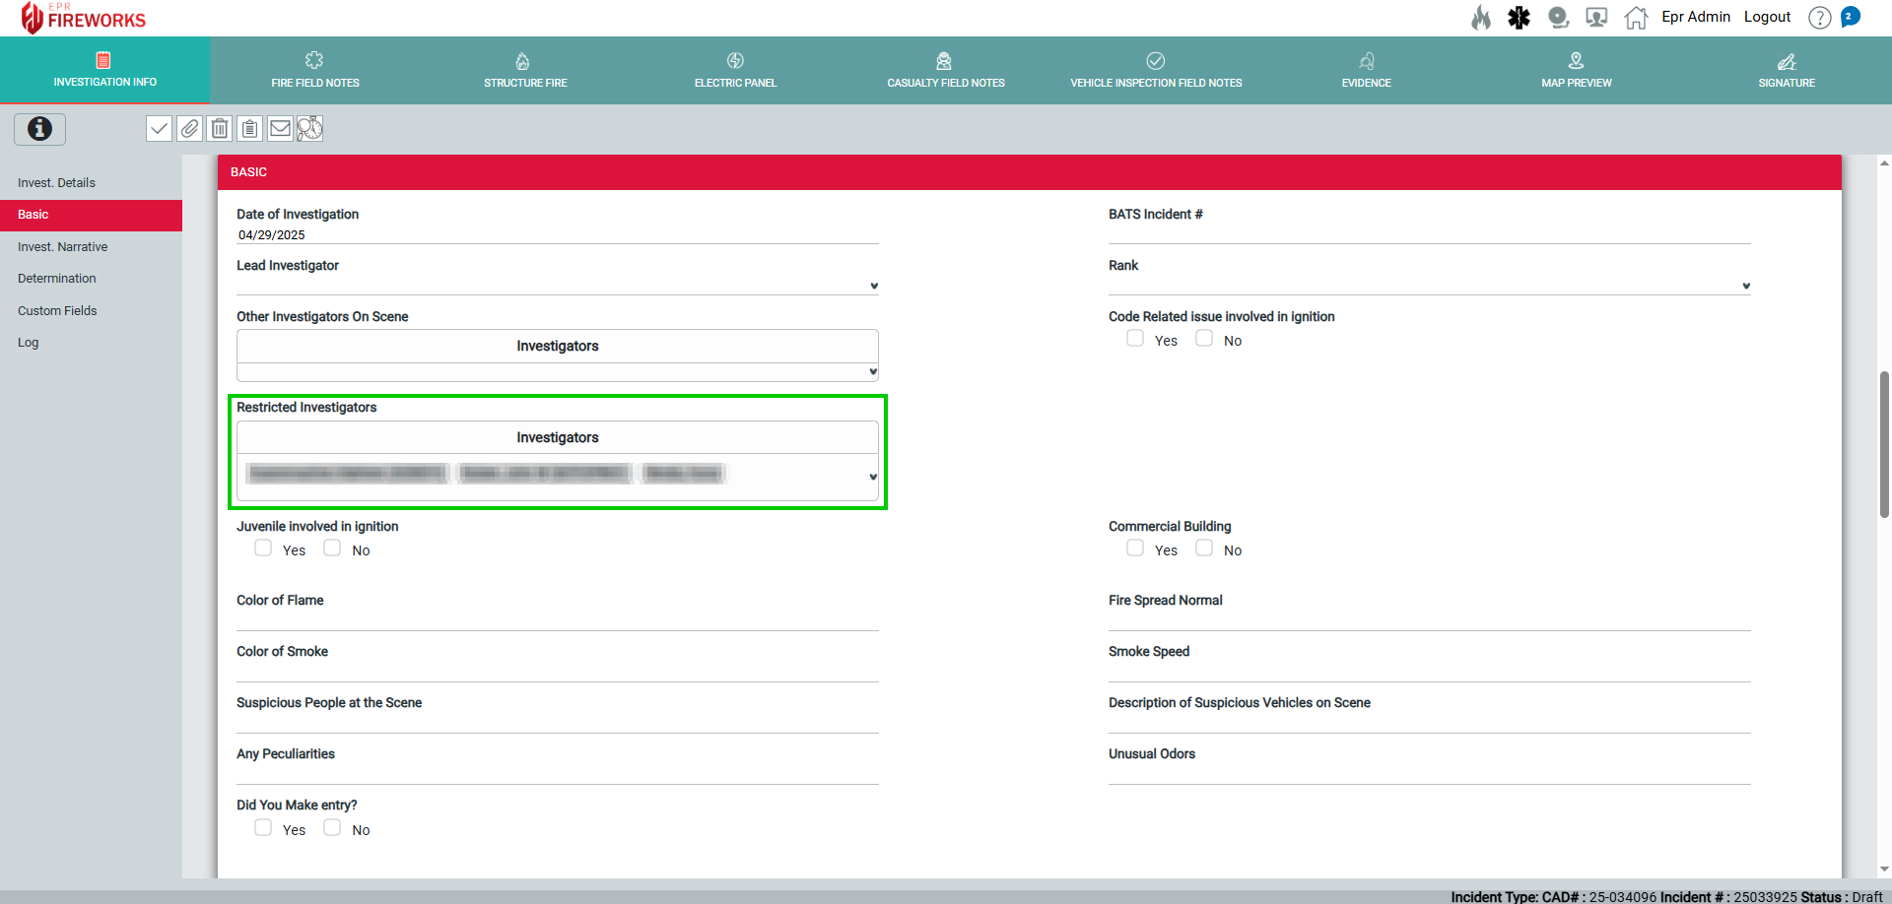Click the clipboard icon in toolbar
Viewport: 1892px width, 904px height.
click(250, 129)
